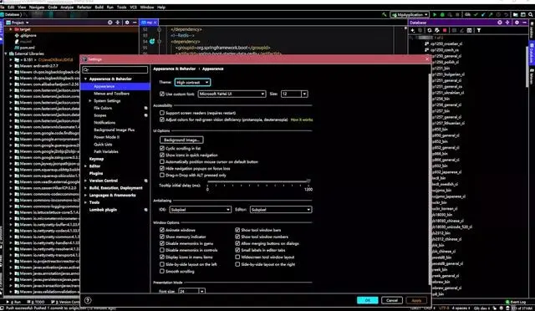Hide the Database panel with minus icon

(524, 23)
